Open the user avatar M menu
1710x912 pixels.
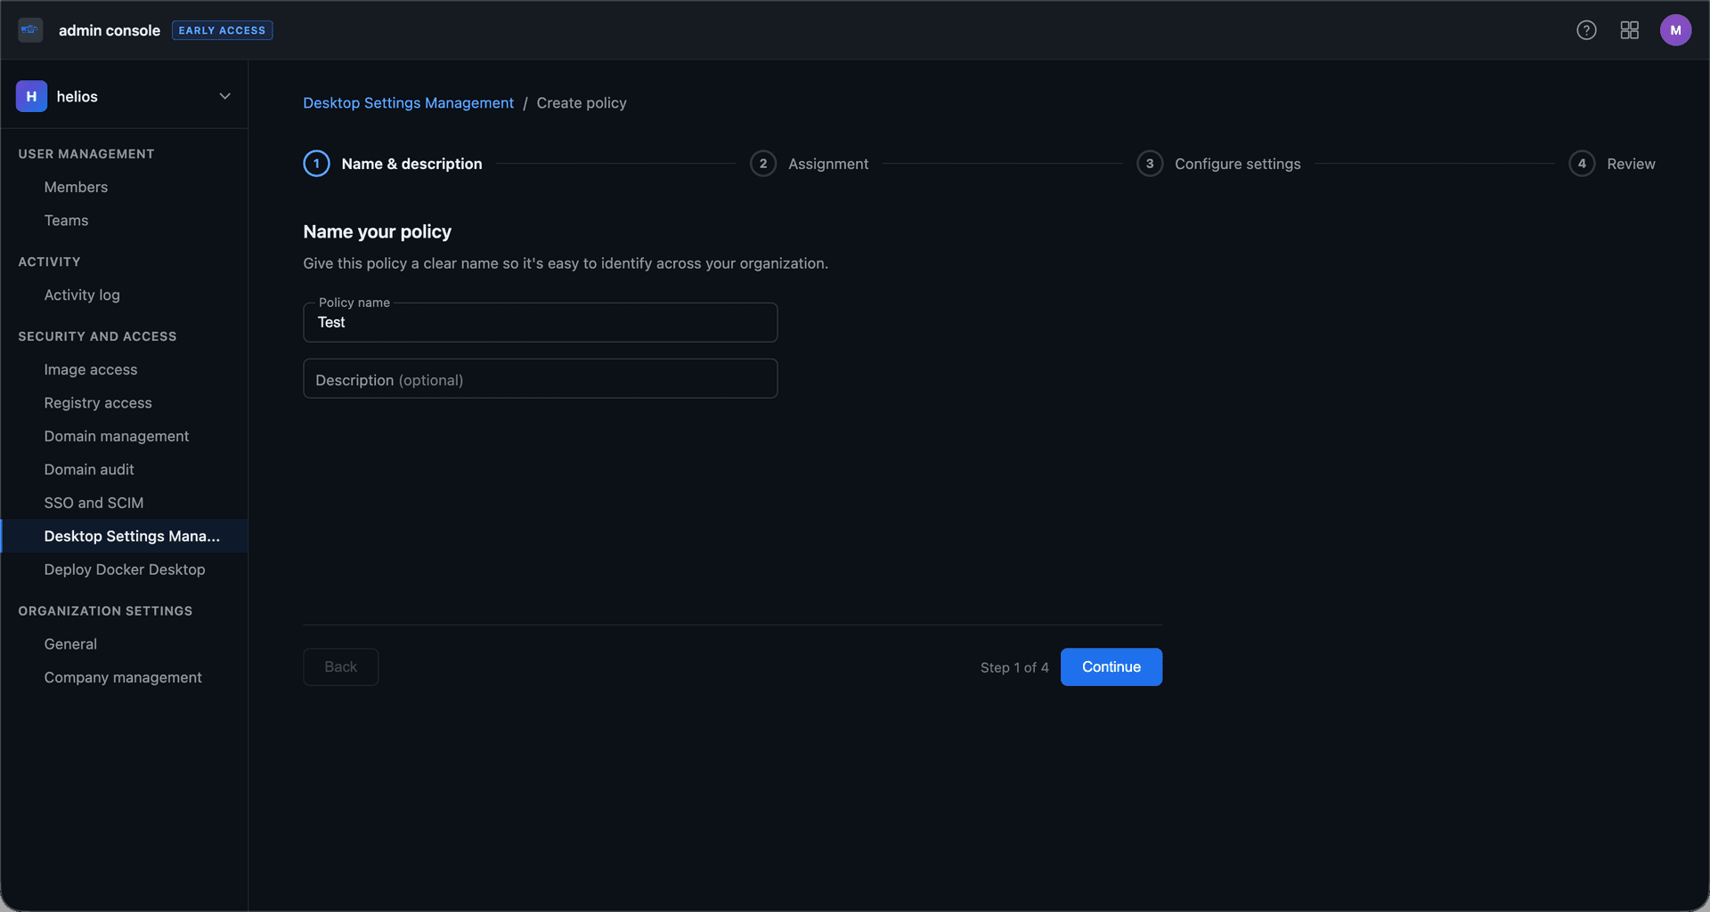(x=1675, y=30)
